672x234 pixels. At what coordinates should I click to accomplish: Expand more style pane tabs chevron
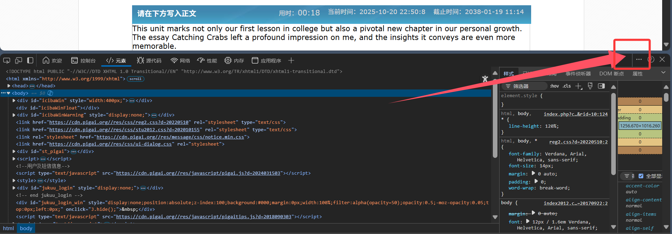click(663, 73)
